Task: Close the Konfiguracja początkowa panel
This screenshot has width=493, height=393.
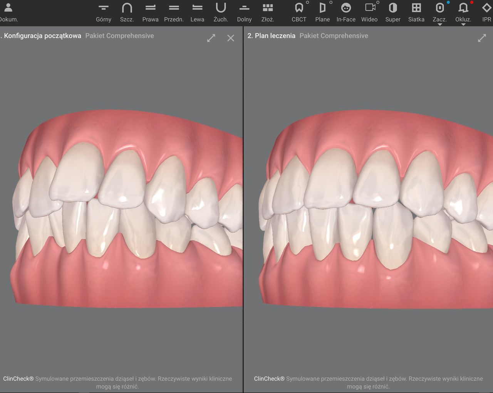Action: (x=231, y=38)
